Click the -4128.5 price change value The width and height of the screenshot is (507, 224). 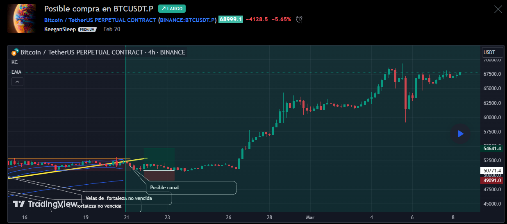(257, 19)
